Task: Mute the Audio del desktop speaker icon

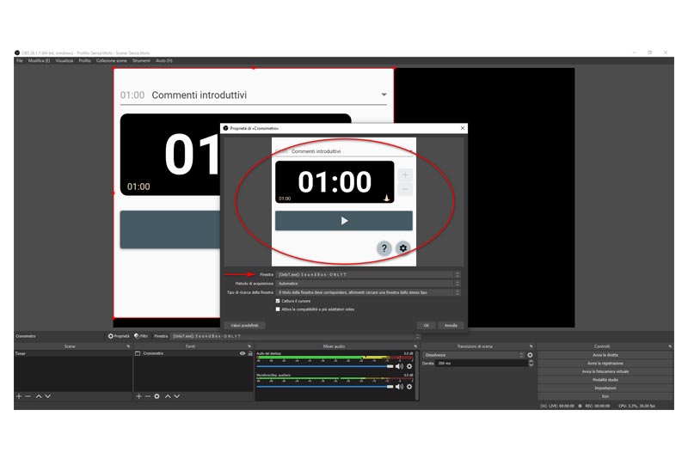Action: tap(399, 366)
